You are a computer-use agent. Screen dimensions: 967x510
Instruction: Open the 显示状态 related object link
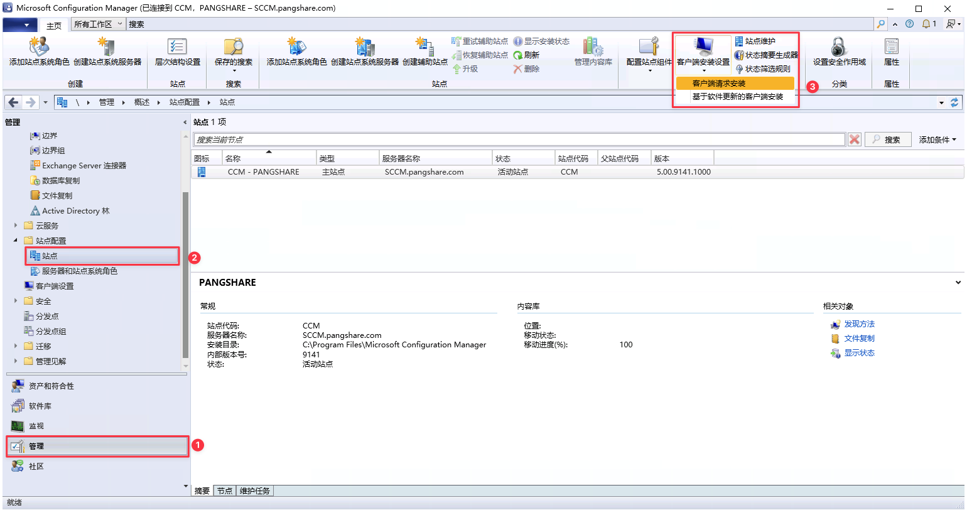coord(859,353)
